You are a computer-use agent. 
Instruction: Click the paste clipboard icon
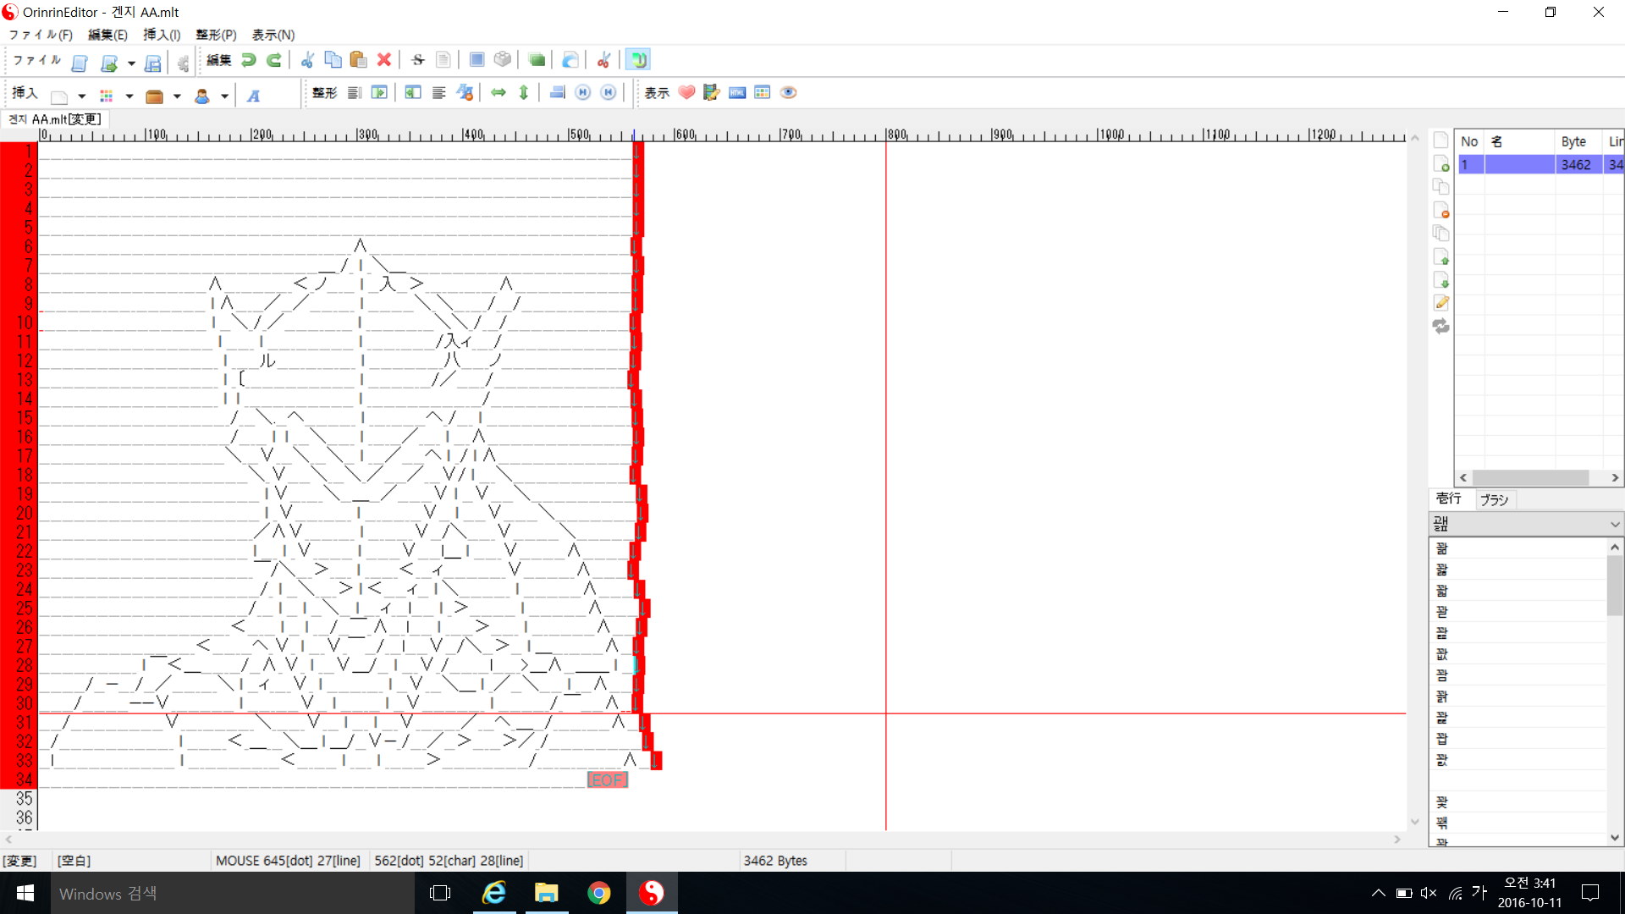[x=358, y=60]
